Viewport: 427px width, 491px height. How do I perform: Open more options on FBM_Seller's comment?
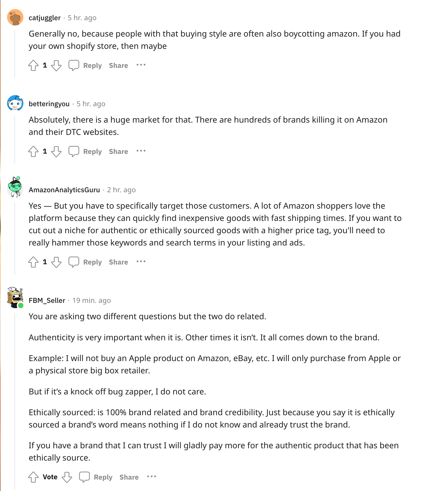[x=151, y=477]
